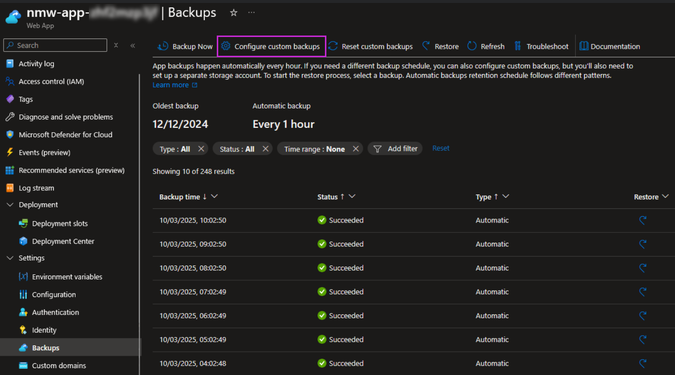Favorite the Backups page with the star
Screen dimensions: 675x375
pyautogui.click(x=233, y=13)
